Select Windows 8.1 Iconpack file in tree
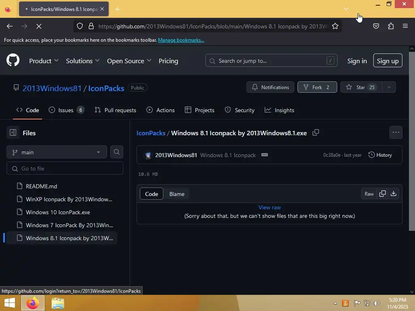 (x=62, y=238)
